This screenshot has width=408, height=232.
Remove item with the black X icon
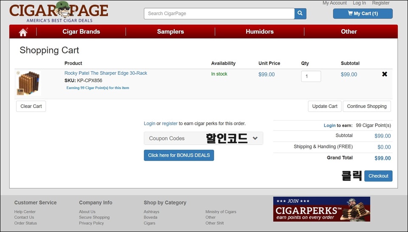point(385,74)
